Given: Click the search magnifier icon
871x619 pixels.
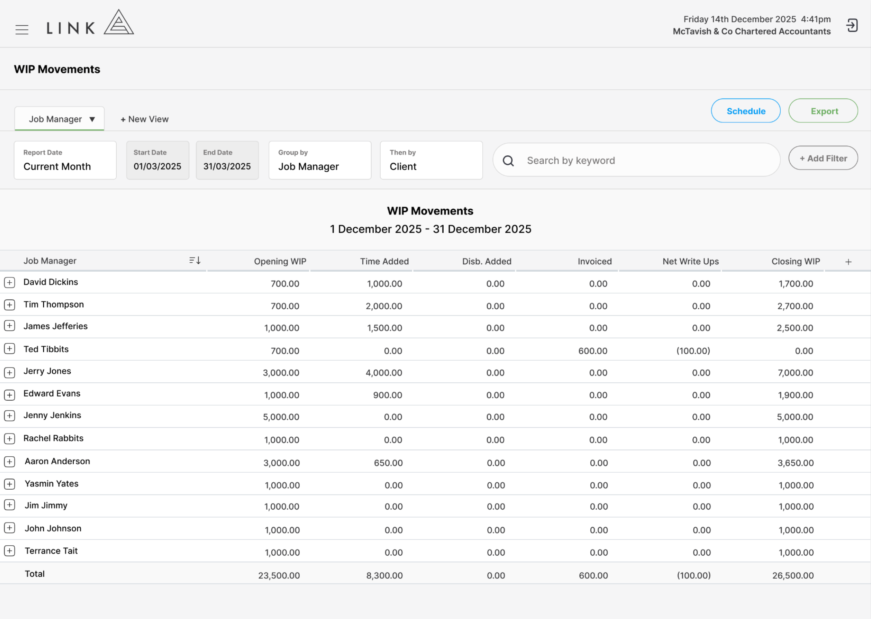Looking at the screenshot, I should point(508,161).
